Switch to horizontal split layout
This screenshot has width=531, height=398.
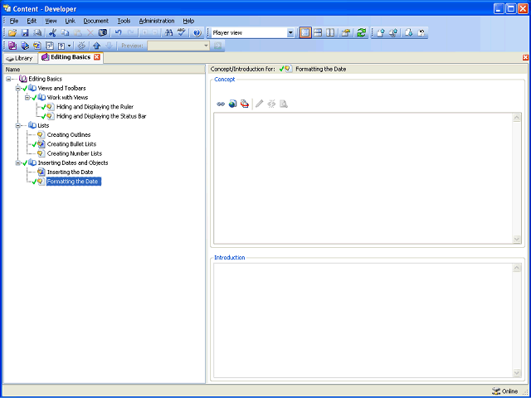click(x=318, y=33)
